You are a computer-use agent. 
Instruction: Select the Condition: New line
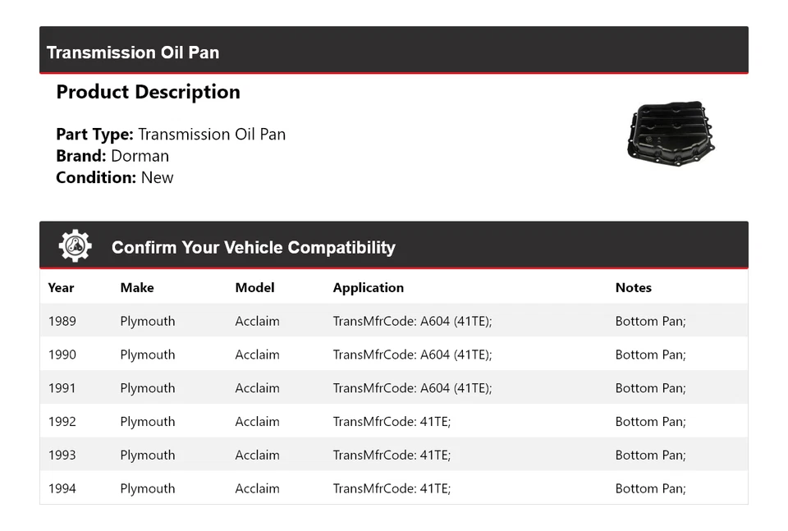[115, 177]
